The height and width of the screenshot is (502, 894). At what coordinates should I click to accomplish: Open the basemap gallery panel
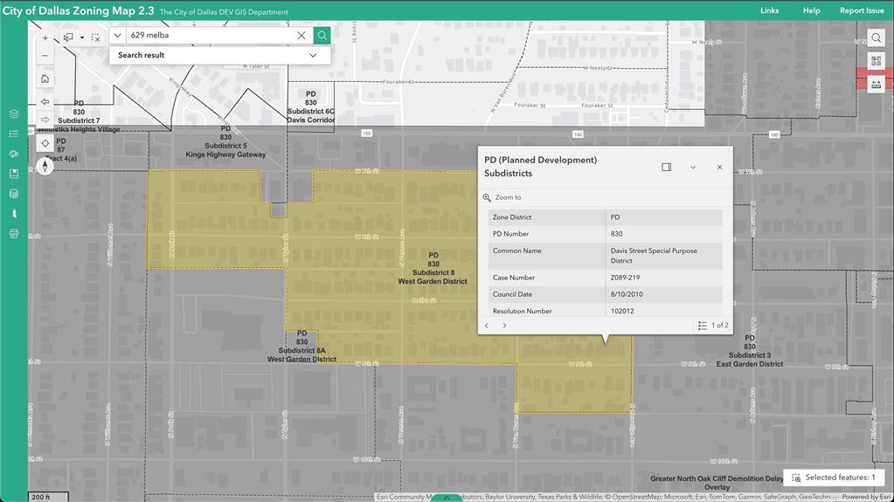point(14,154)
